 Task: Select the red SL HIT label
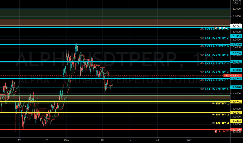point(223,131)
